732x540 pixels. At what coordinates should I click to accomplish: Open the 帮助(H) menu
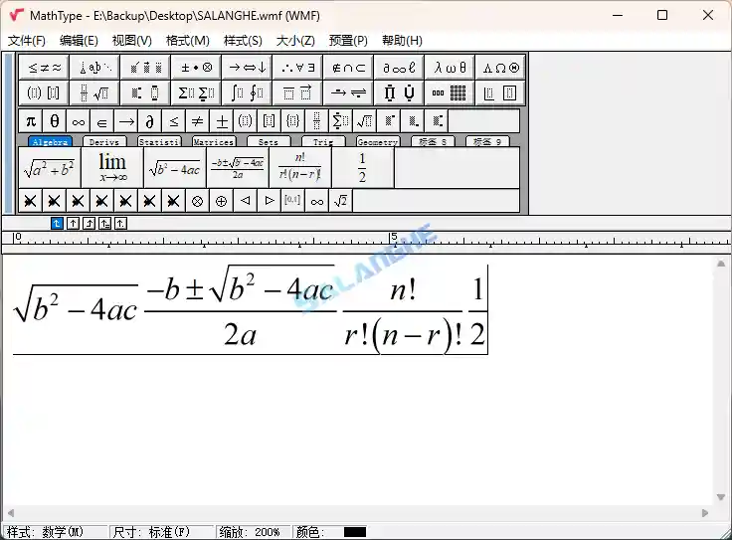pyautogui.click(x=402, y=41)
